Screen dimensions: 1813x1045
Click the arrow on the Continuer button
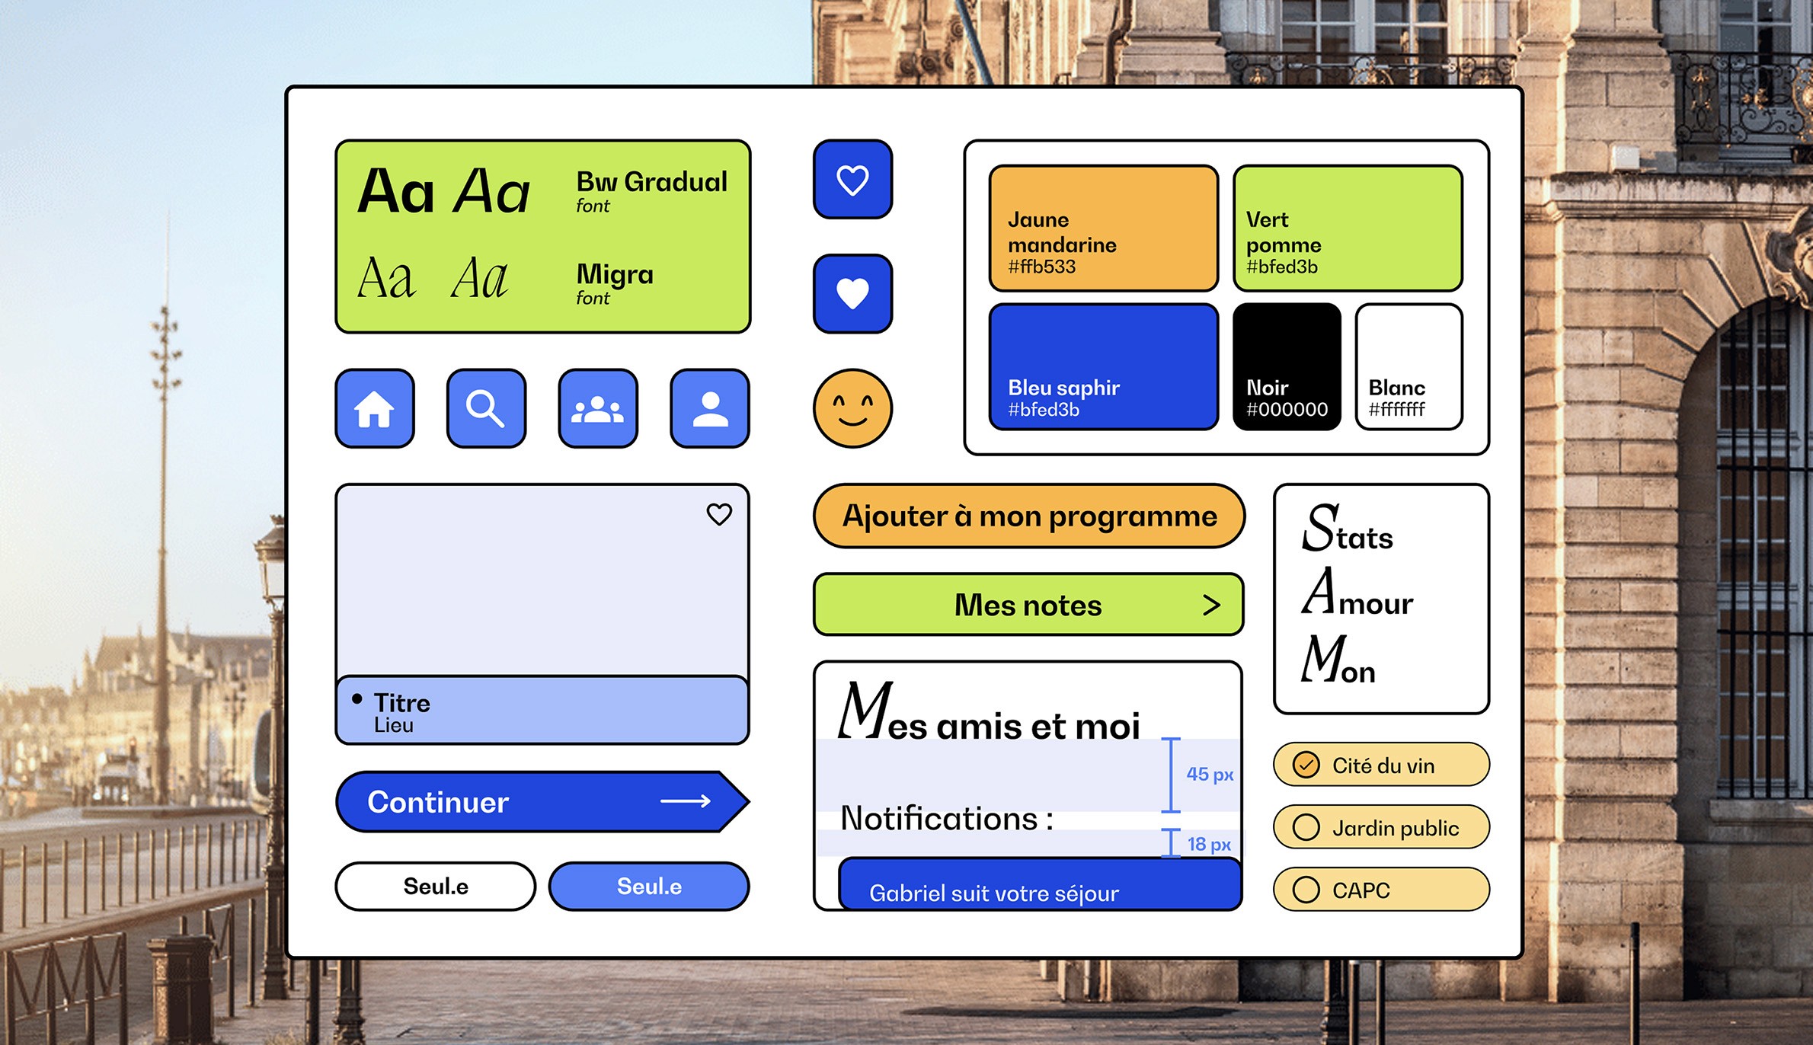coord(686,801)
